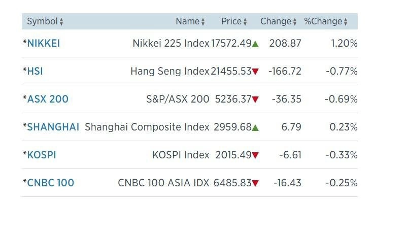This screenshot has width=407, height=233.
Task: Click red down arrow beside ASX 200 price
Action: [x=255, y=99]
